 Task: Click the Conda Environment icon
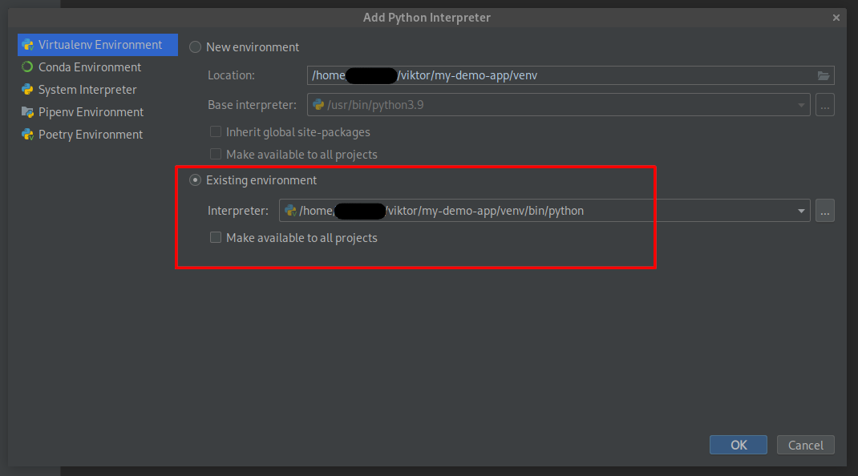point(27,67)
